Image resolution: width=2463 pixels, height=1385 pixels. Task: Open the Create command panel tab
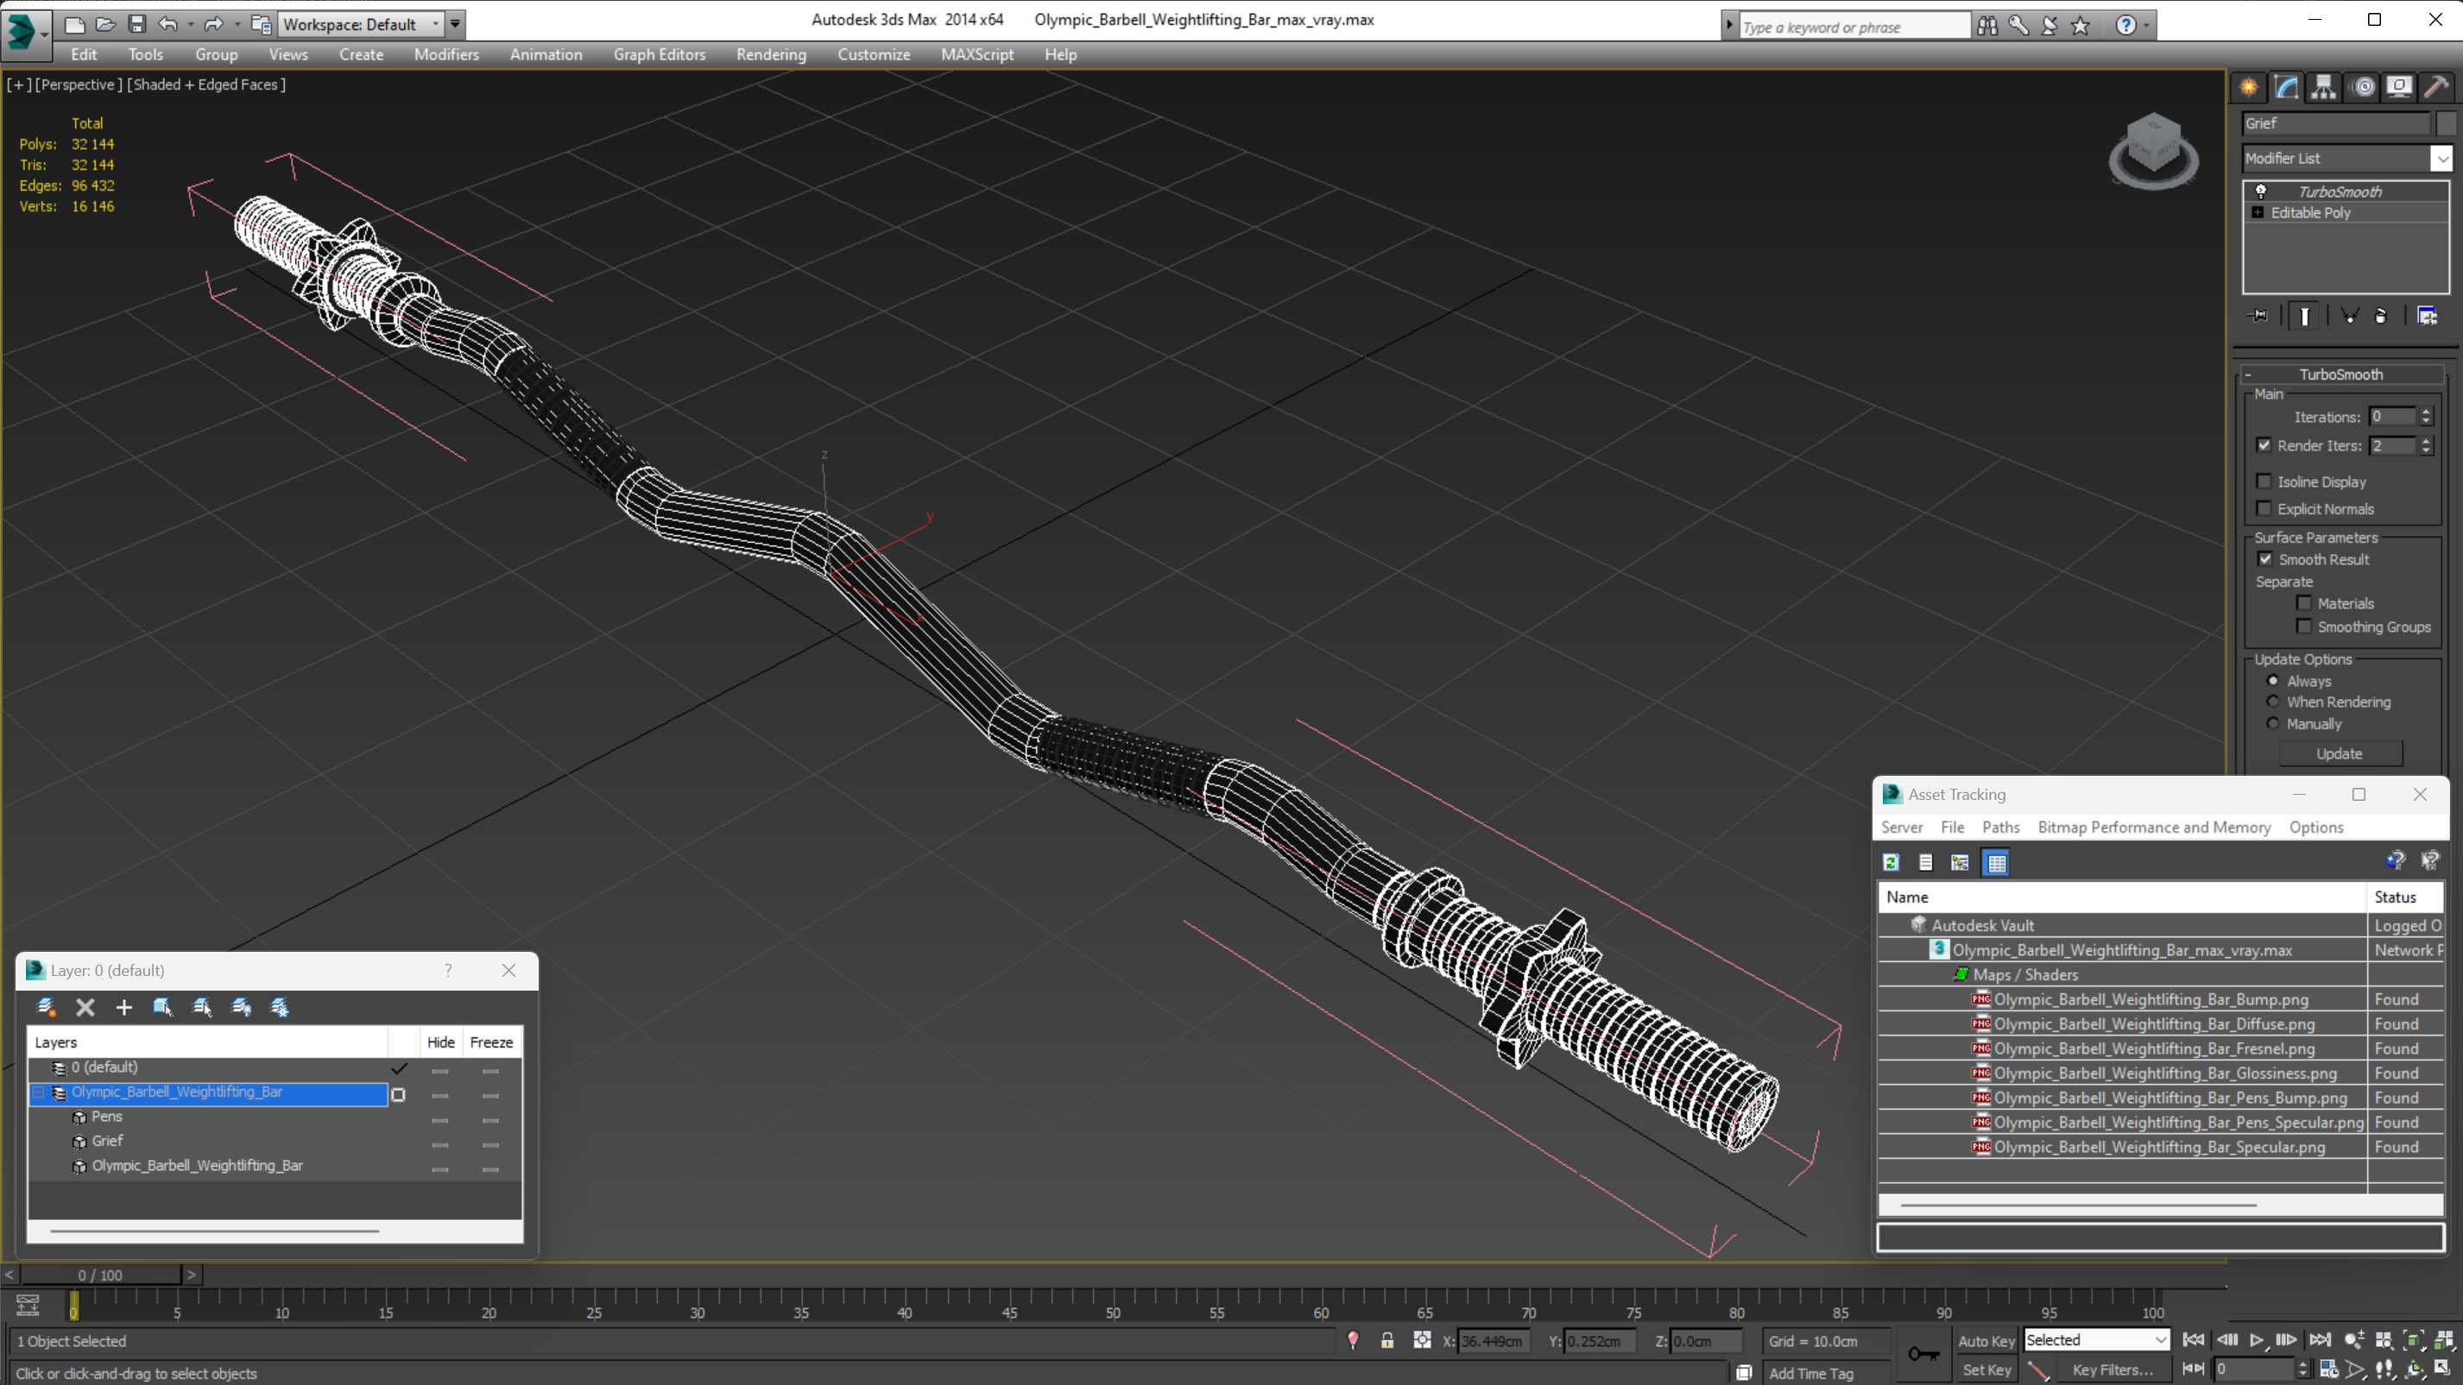(2248, 87)
